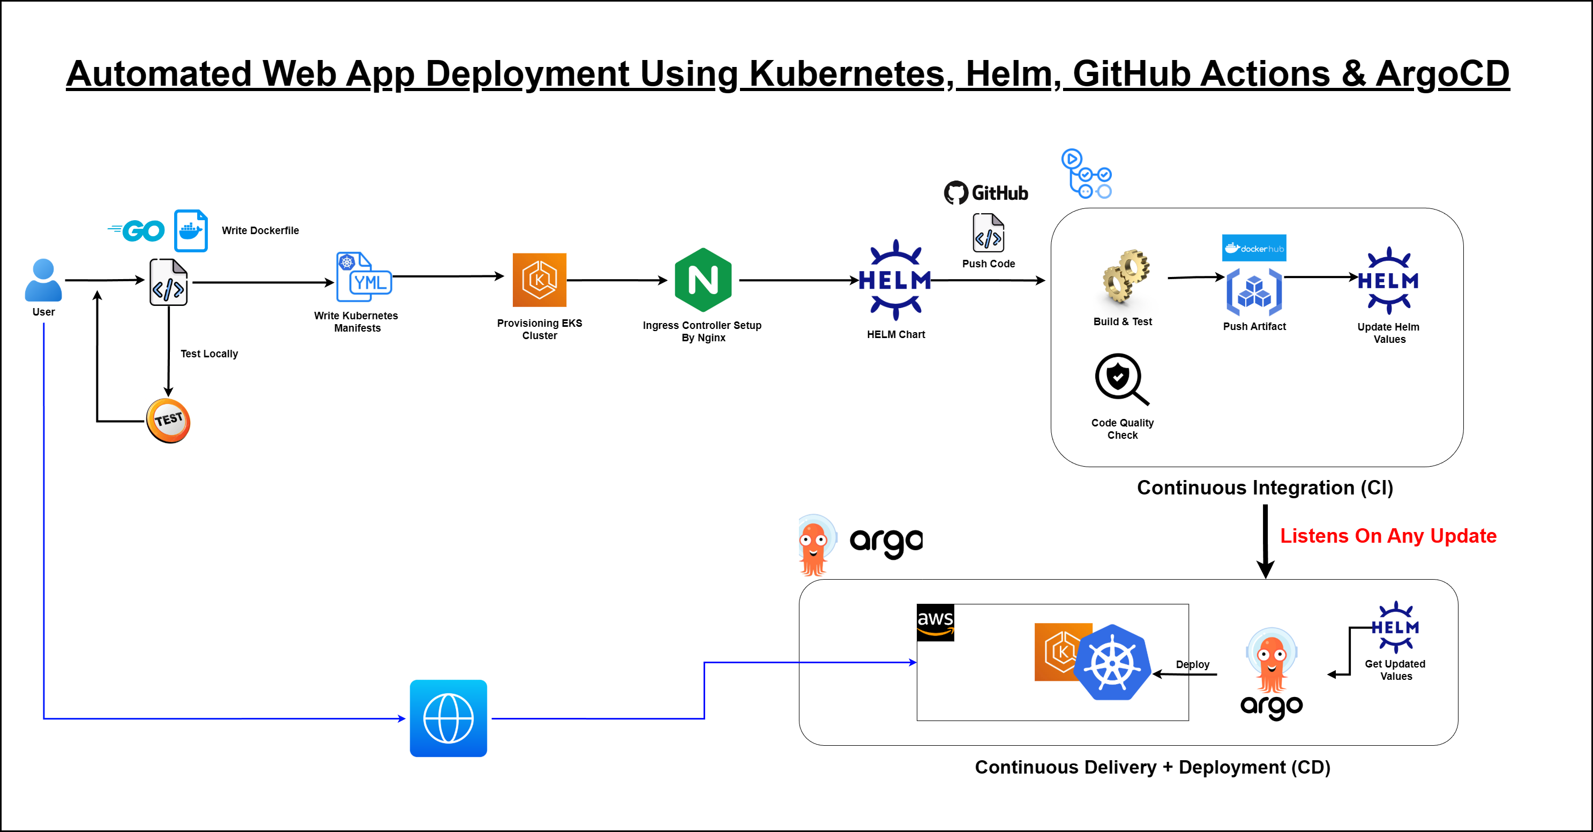Viewport: 1593px width, 832px height.
Task: Select the Continuous Integration (CI) label
Action: (1265, 488)
